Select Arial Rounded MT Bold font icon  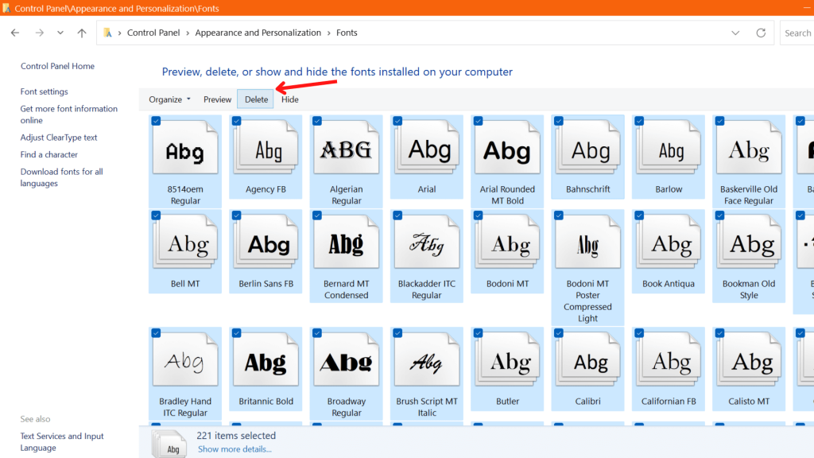point(507,147)
